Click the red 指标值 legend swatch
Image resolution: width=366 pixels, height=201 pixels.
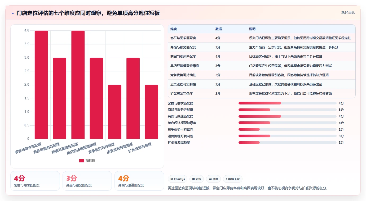tap(82, 161)
